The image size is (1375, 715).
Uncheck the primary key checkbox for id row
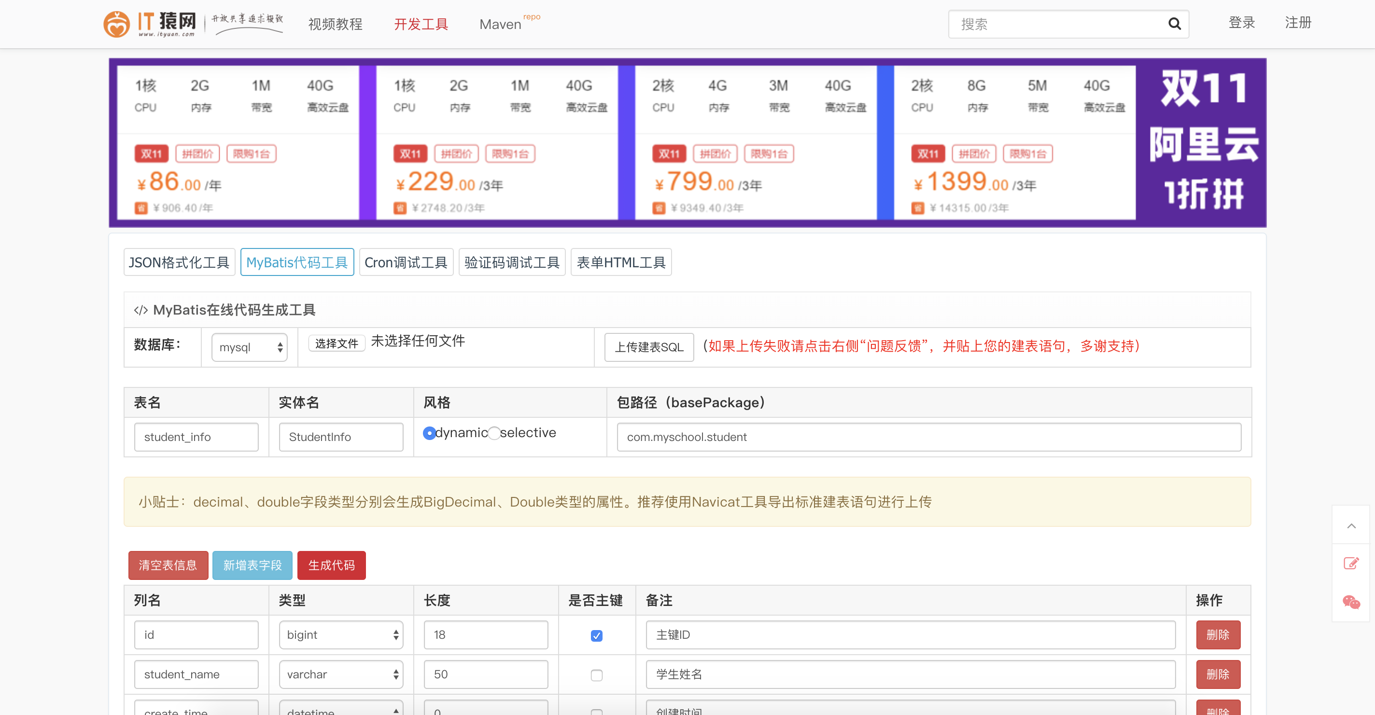point(596,635)
